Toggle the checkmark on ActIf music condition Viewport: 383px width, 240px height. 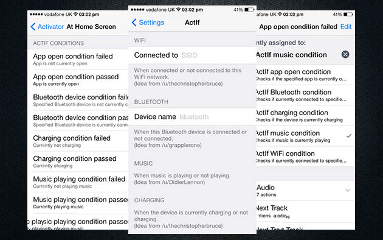[x=349, y=136]
